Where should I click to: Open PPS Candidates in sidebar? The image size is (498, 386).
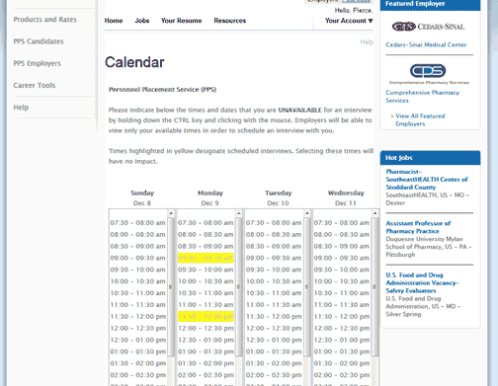(39, 41)
